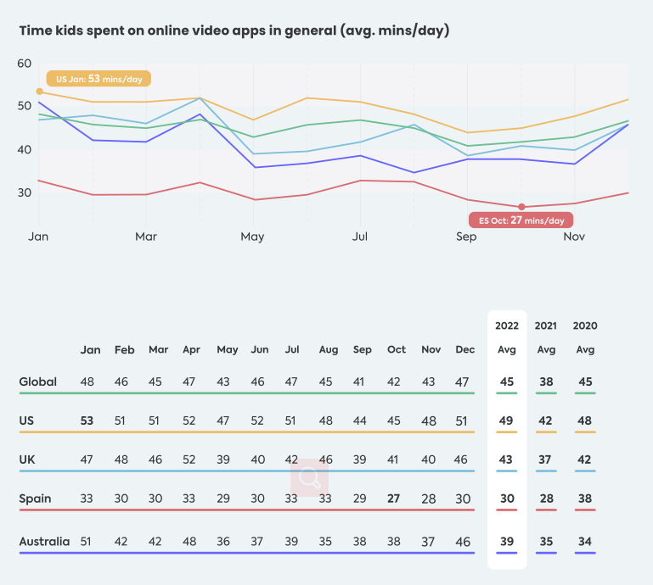Click the yellow US Jan 53 mins/day tooltip

tap(99, 79)
